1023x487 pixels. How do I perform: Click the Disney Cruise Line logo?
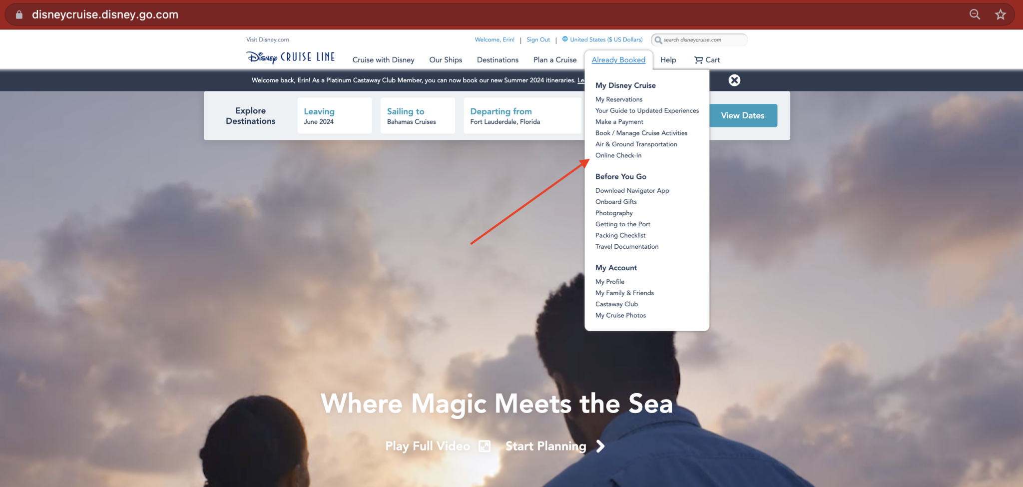(290, 57)
